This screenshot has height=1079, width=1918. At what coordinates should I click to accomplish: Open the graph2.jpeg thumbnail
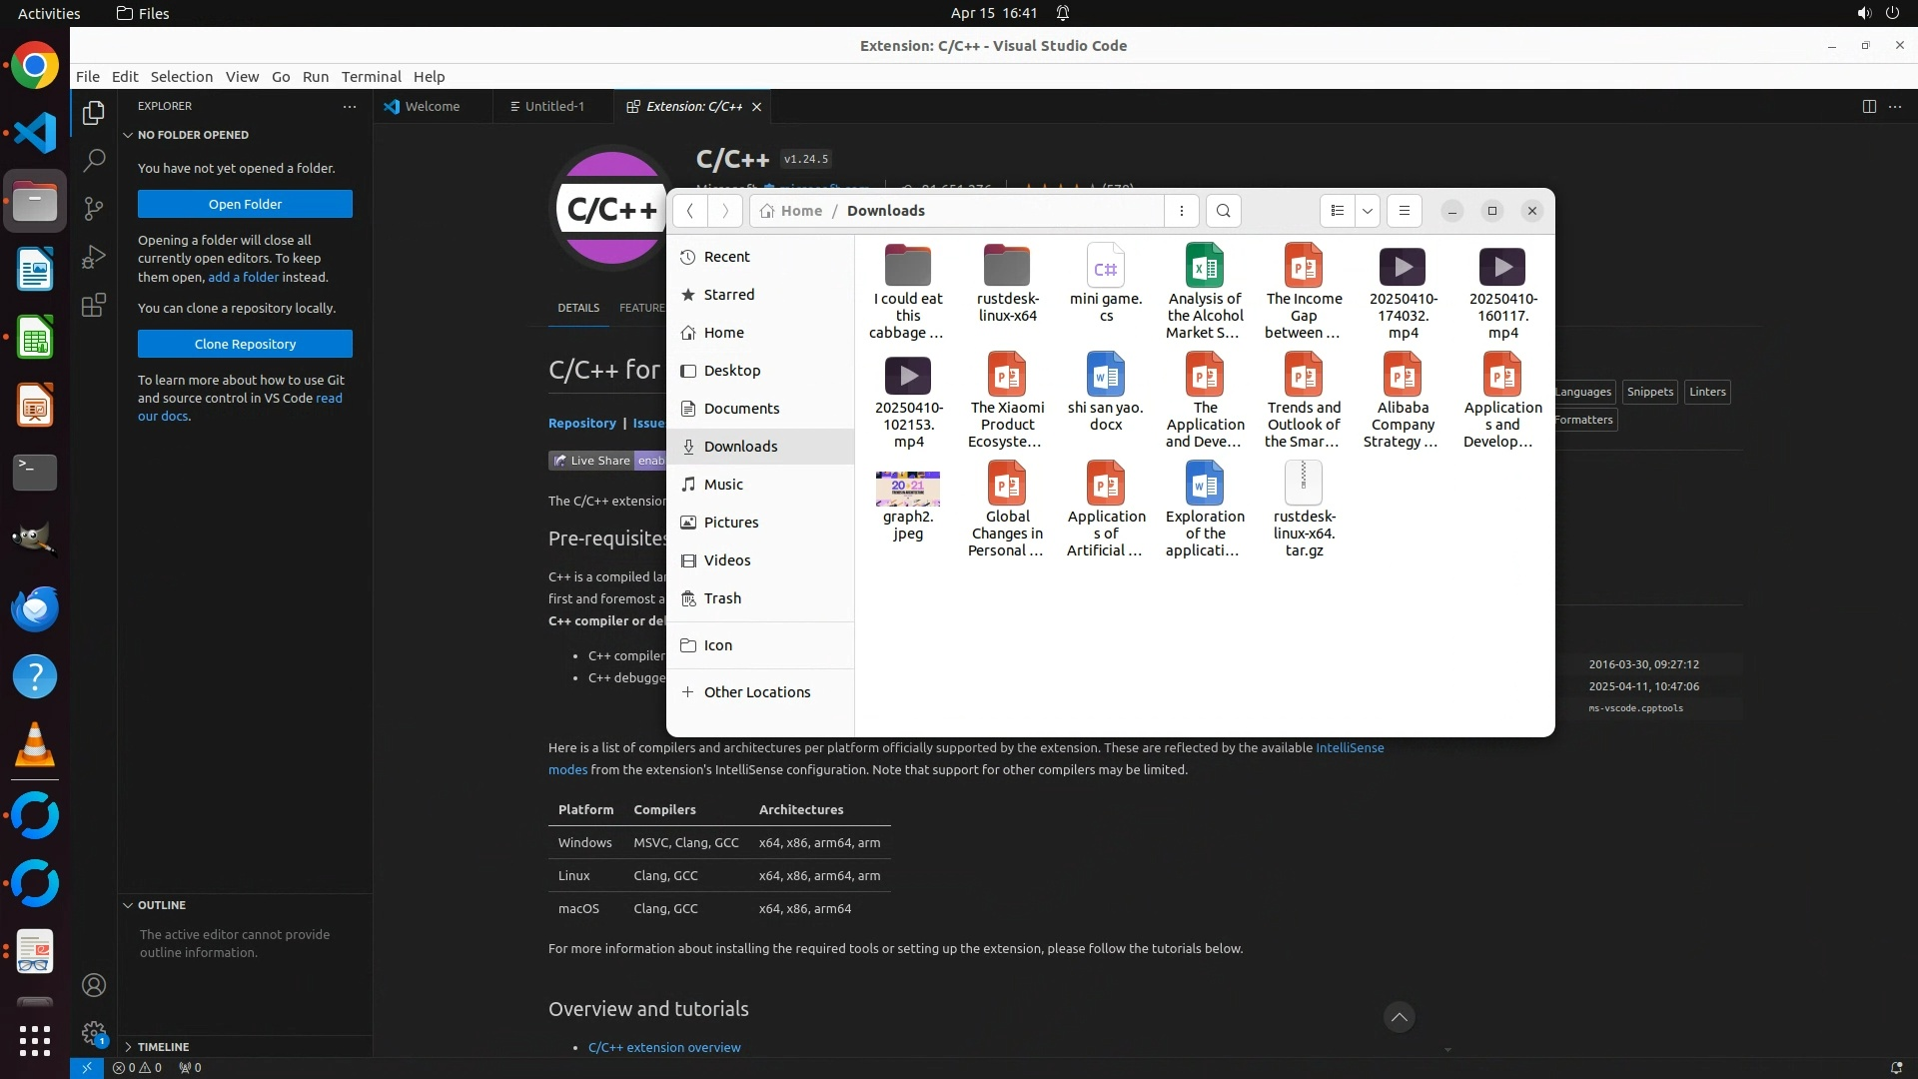tap(907, 489)
